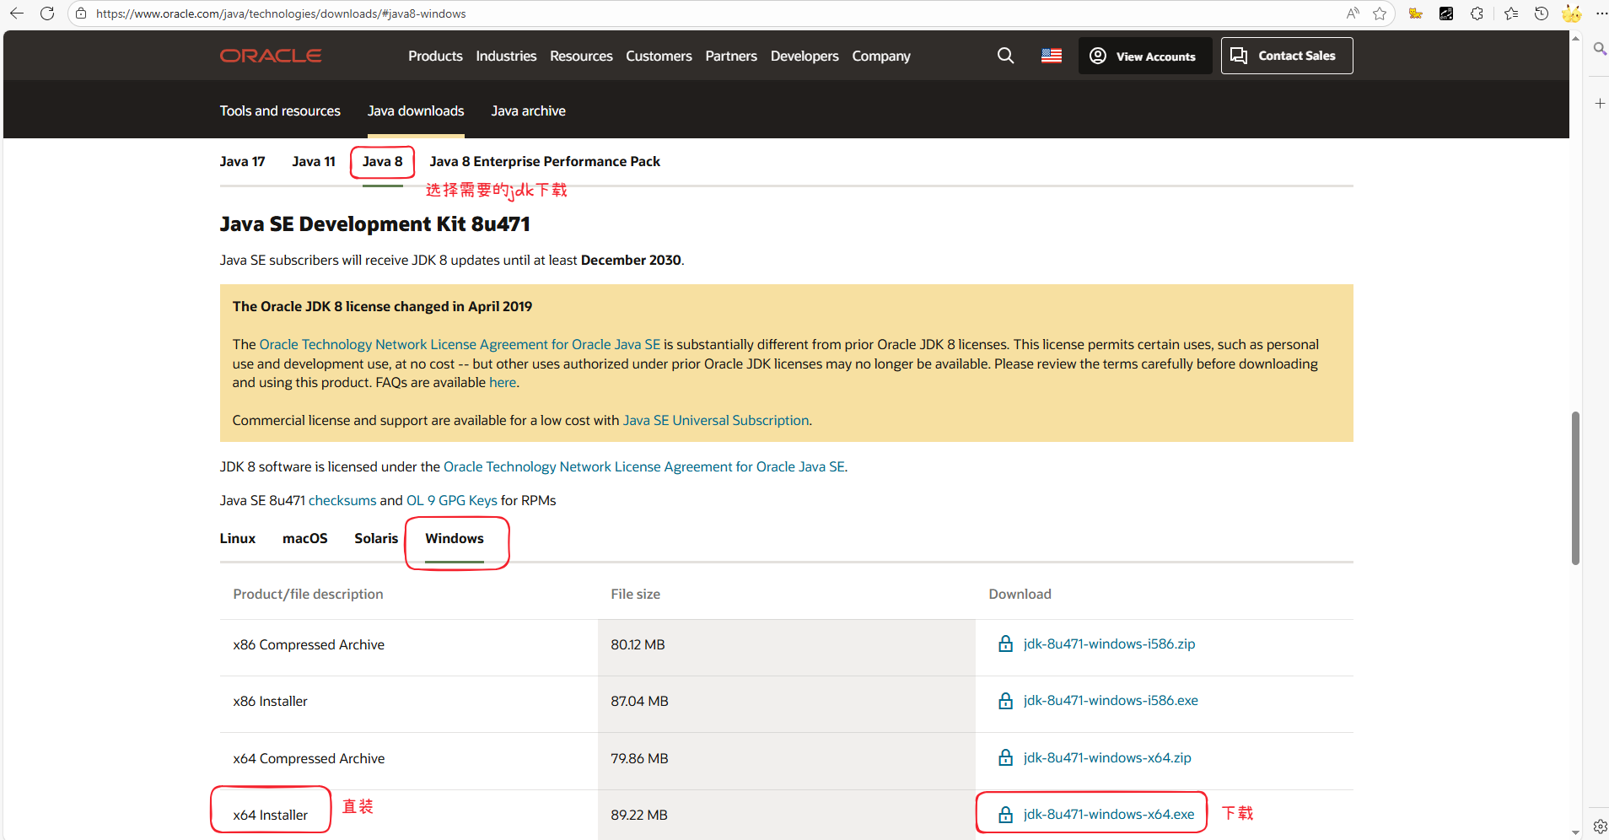Download jdk-8u471-windows-x64.zip
1609x840 pixels.
[1107, 757]
